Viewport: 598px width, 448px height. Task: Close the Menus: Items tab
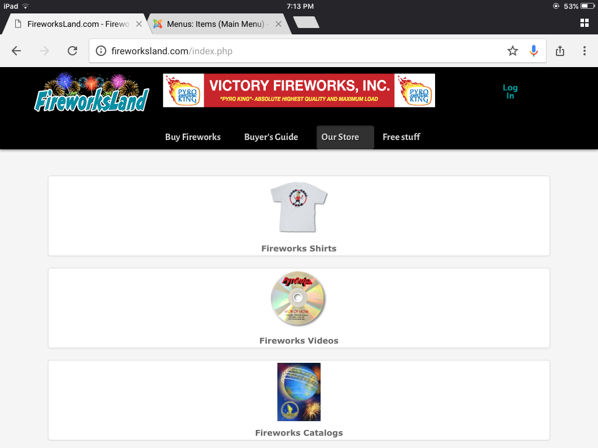tap(279, 24)
